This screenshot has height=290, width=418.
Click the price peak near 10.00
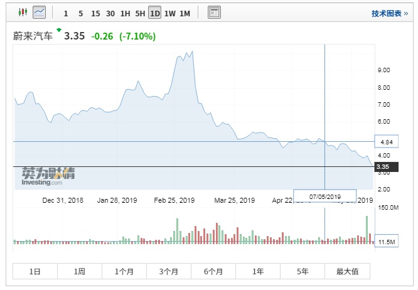pos(192,51)
